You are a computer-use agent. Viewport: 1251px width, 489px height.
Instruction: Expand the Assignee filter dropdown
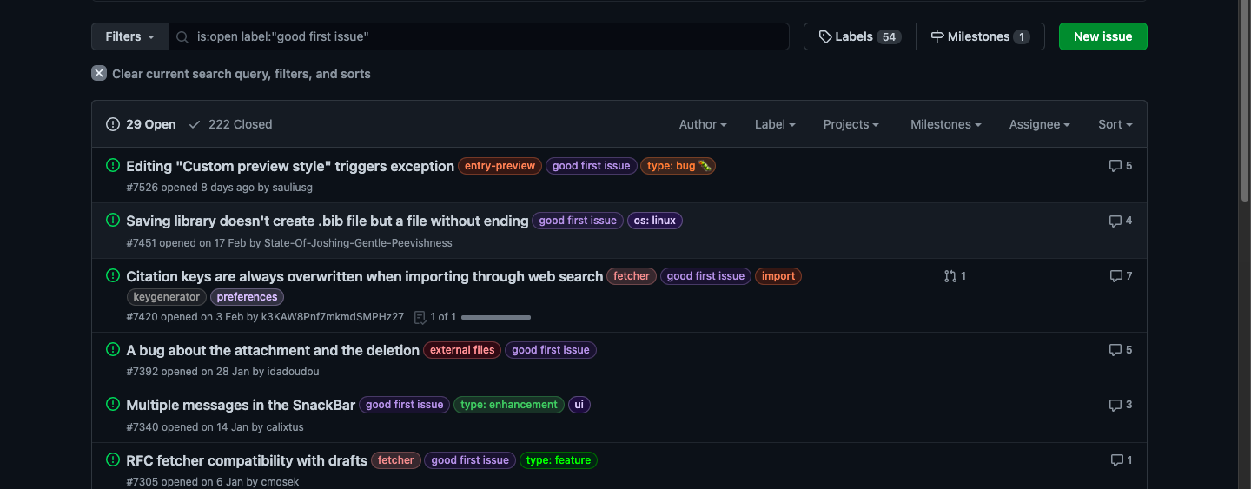point(1039,124)
